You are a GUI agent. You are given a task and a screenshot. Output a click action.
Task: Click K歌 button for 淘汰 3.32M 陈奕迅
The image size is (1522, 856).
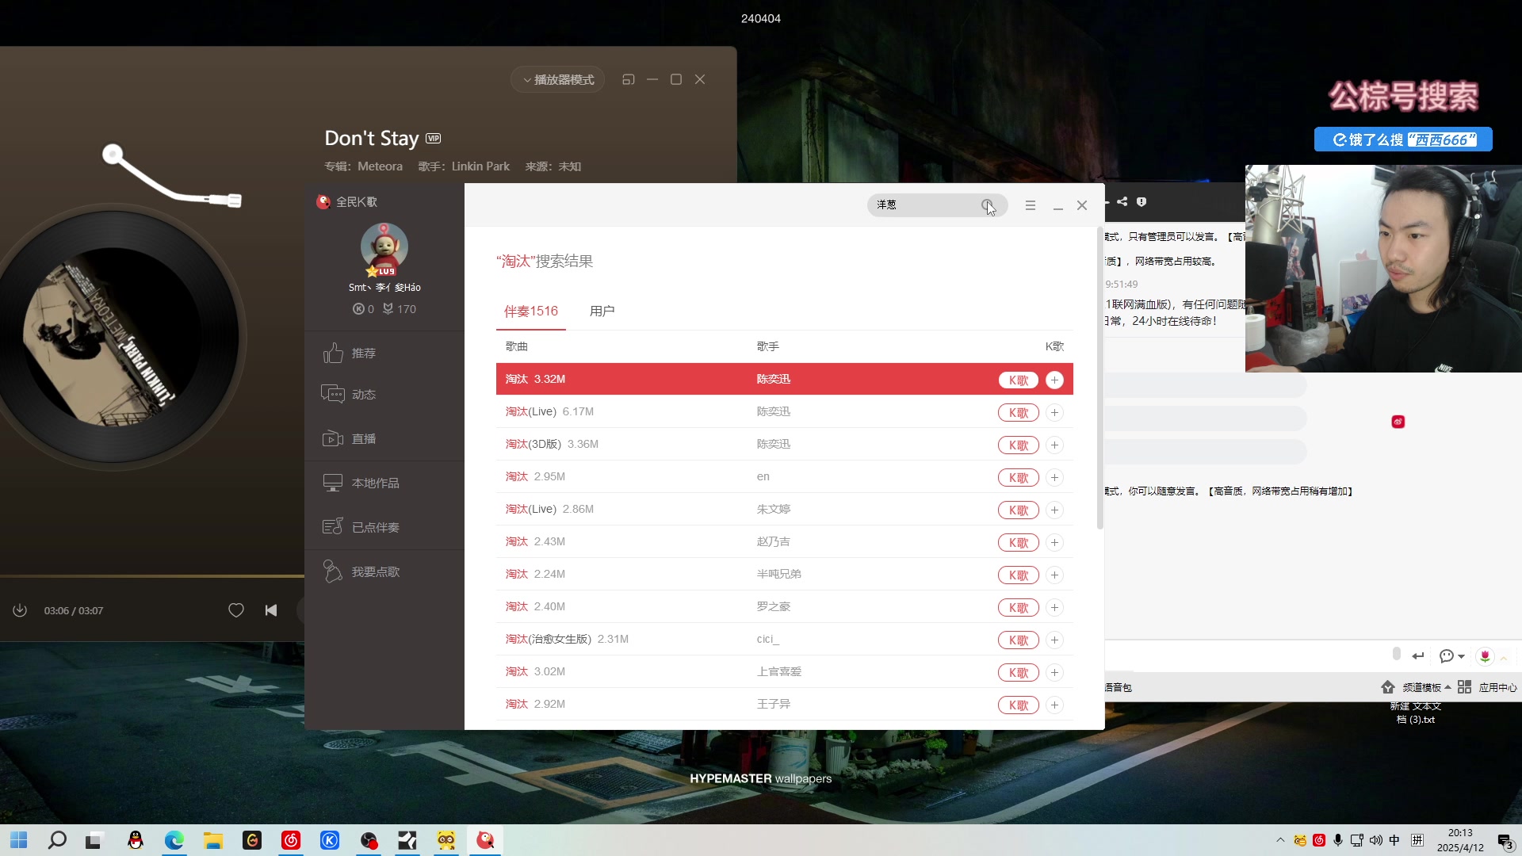1019,380
